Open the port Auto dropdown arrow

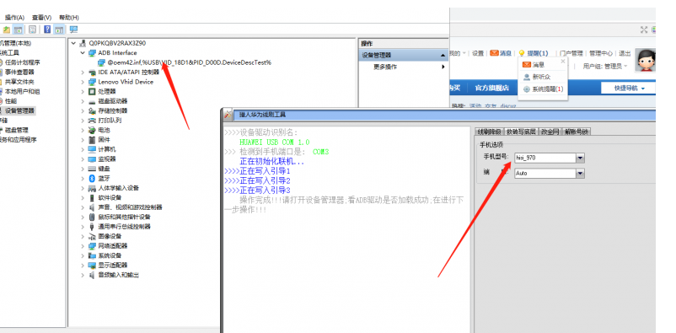pyautogui.click(x=580, y=174)
